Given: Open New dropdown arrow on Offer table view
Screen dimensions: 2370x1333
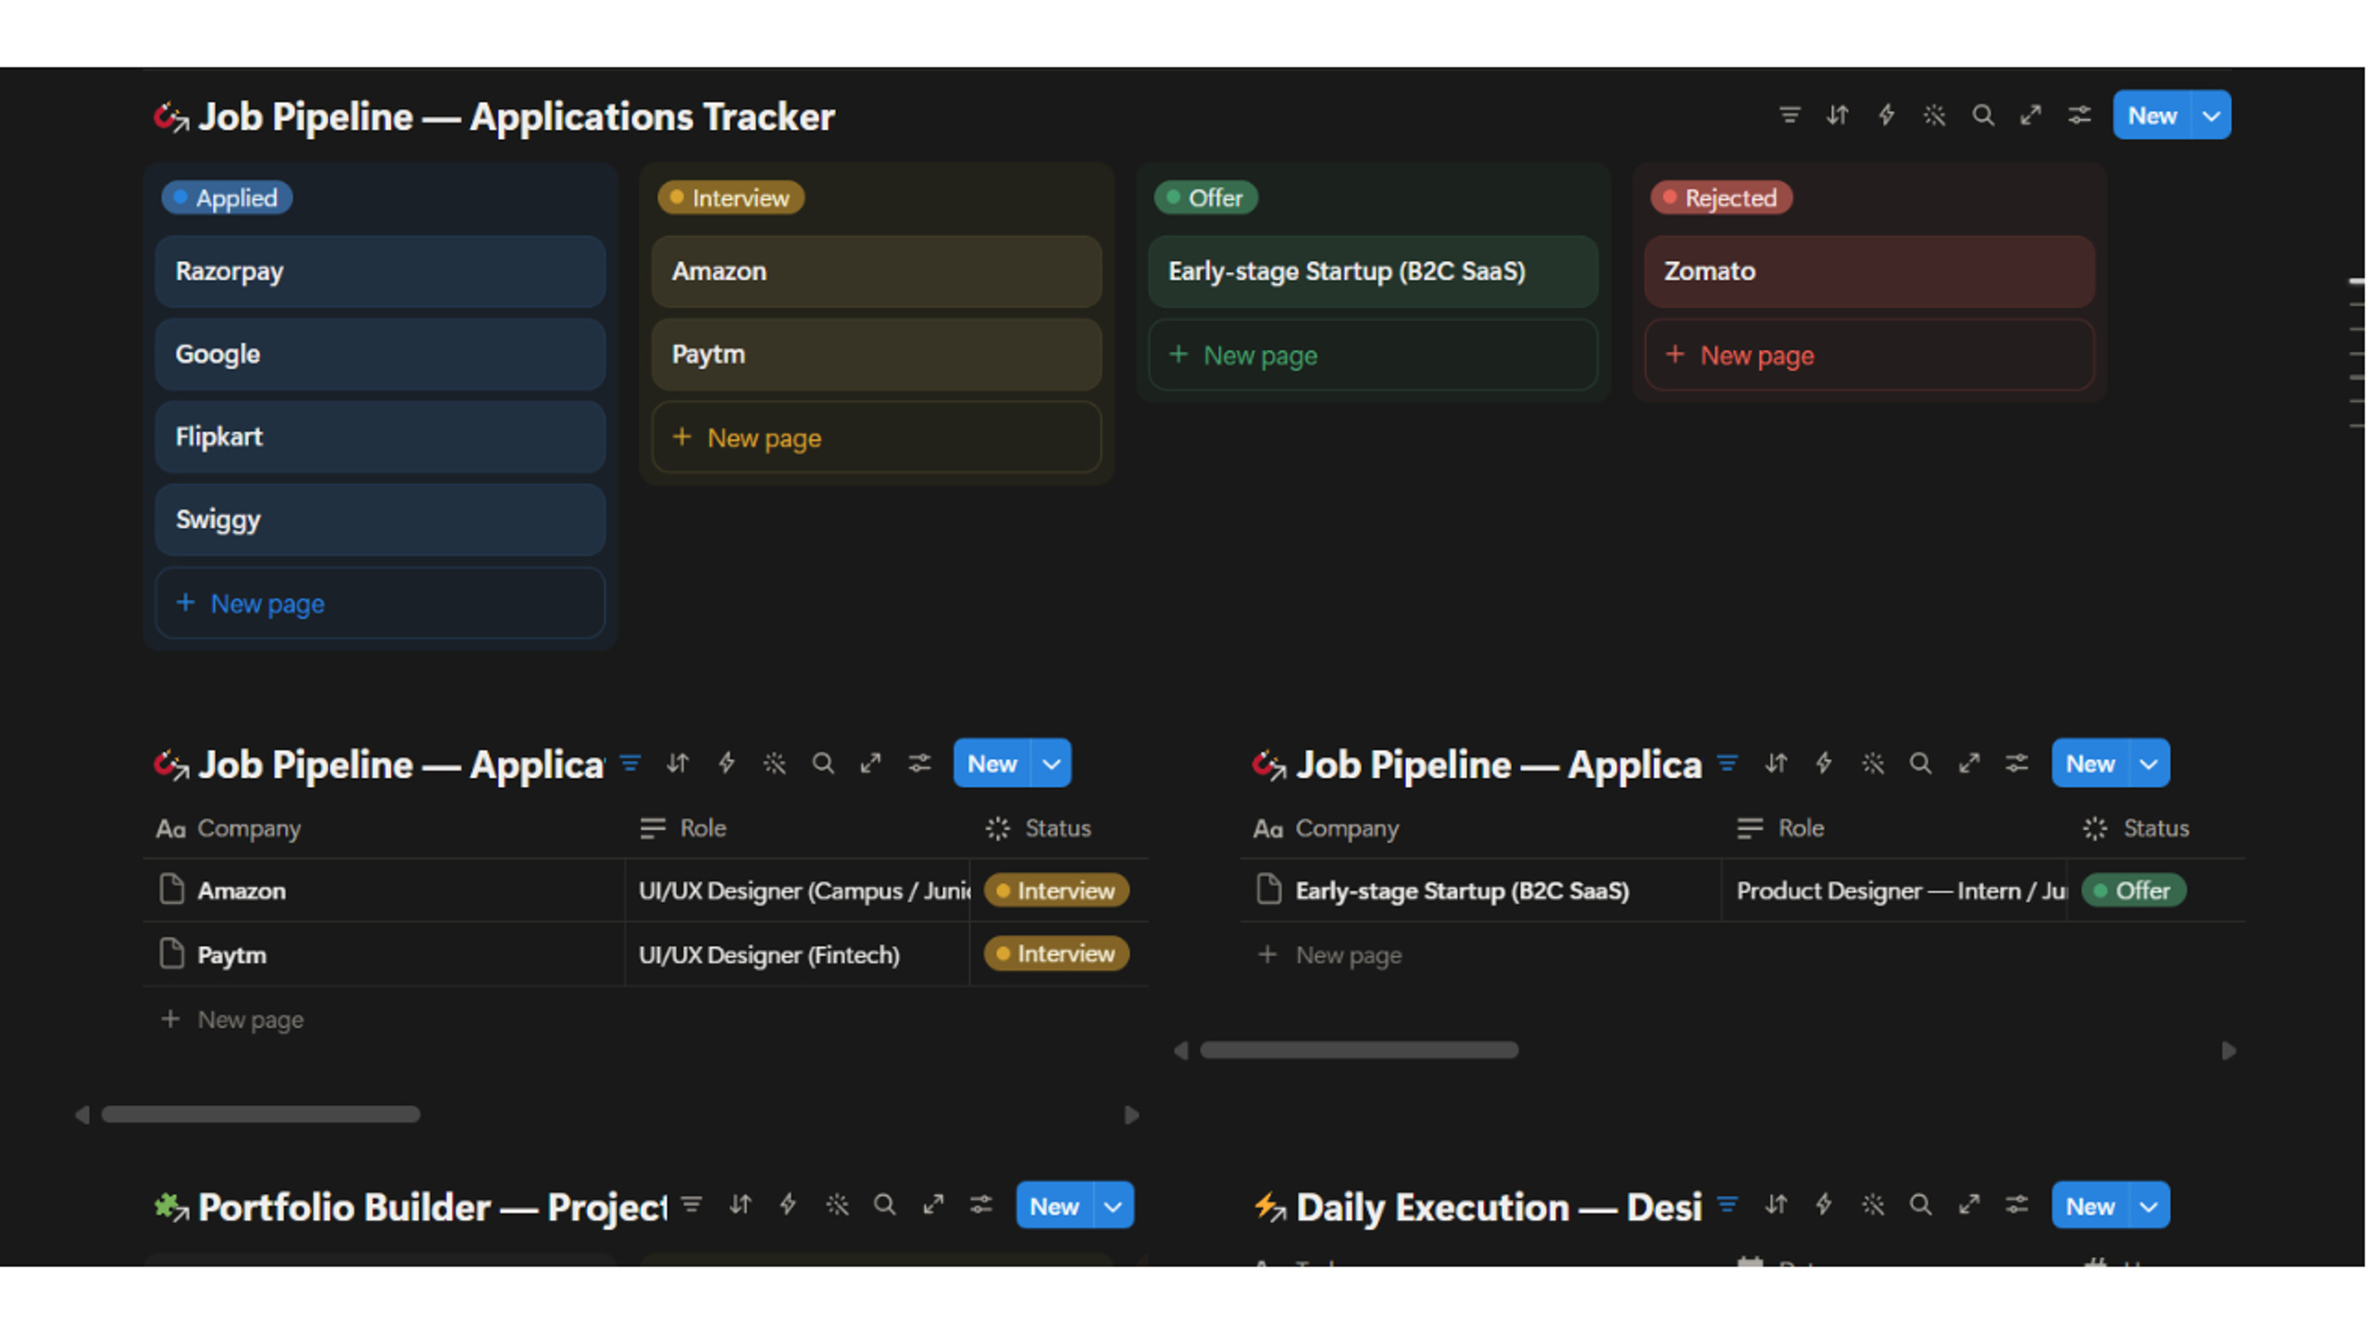Looking at the screenshot, I should [x=2150, y=764].
